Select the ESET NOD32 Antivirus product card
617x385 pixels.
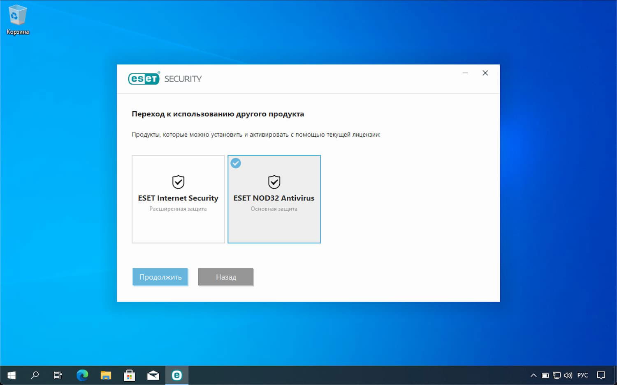[x=274, y=199]
